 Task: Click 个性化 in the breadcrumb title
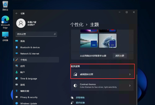click(77, 25)
